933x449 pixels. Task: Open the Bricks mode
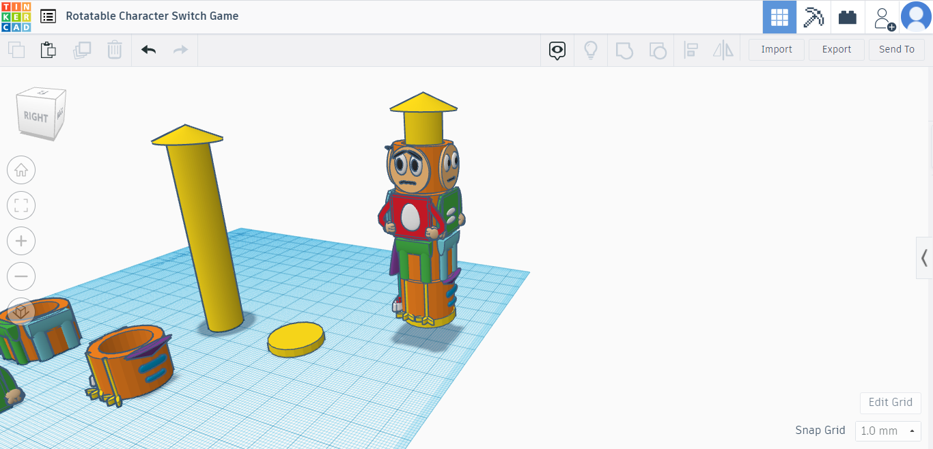pyautogui.click(x=848, y=17)
